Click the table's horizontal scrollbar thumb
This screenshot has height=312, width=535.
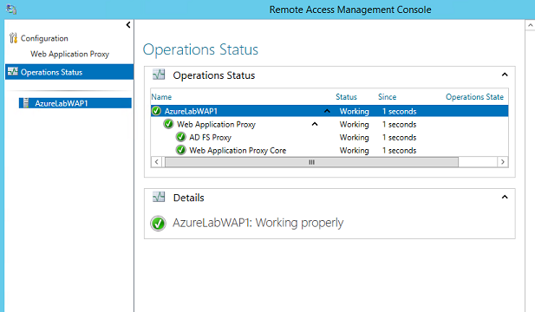(x=311, y=162)
